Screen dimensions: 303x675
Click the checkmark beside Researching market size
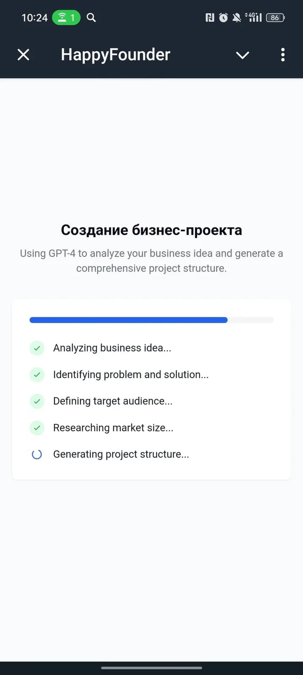[x=37, y=428]
